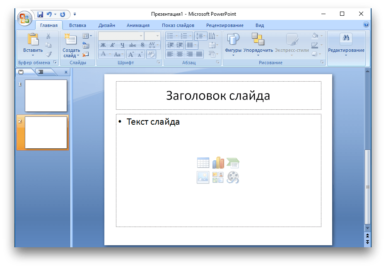The width and height of the screenshot is (386, 268).
Task: Toggle bold (Ж) formatting
Action: (x=103, y=45)
